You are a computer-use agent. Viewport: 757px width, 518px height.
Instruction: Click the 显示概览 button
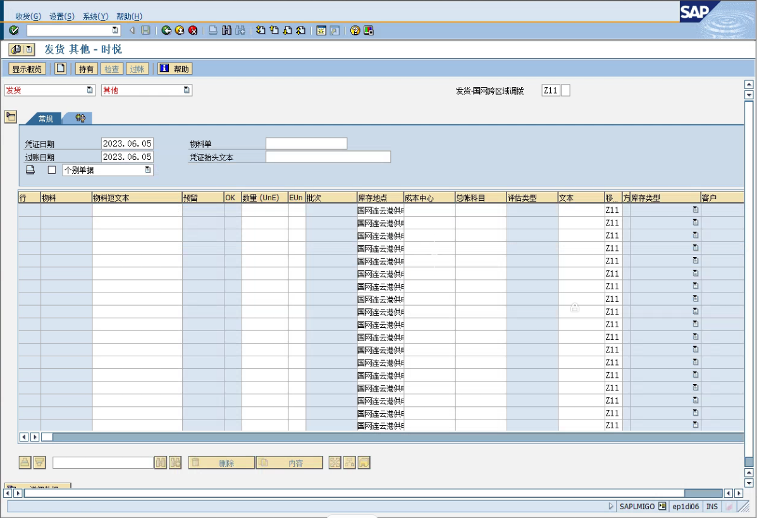(27, 69)
